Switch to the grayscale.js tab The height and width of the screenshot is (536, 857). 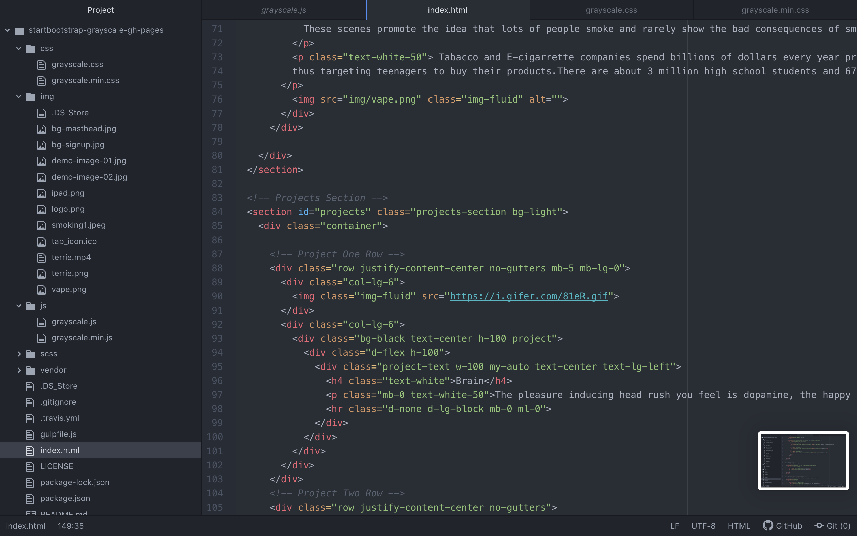(x=283, y=10)
